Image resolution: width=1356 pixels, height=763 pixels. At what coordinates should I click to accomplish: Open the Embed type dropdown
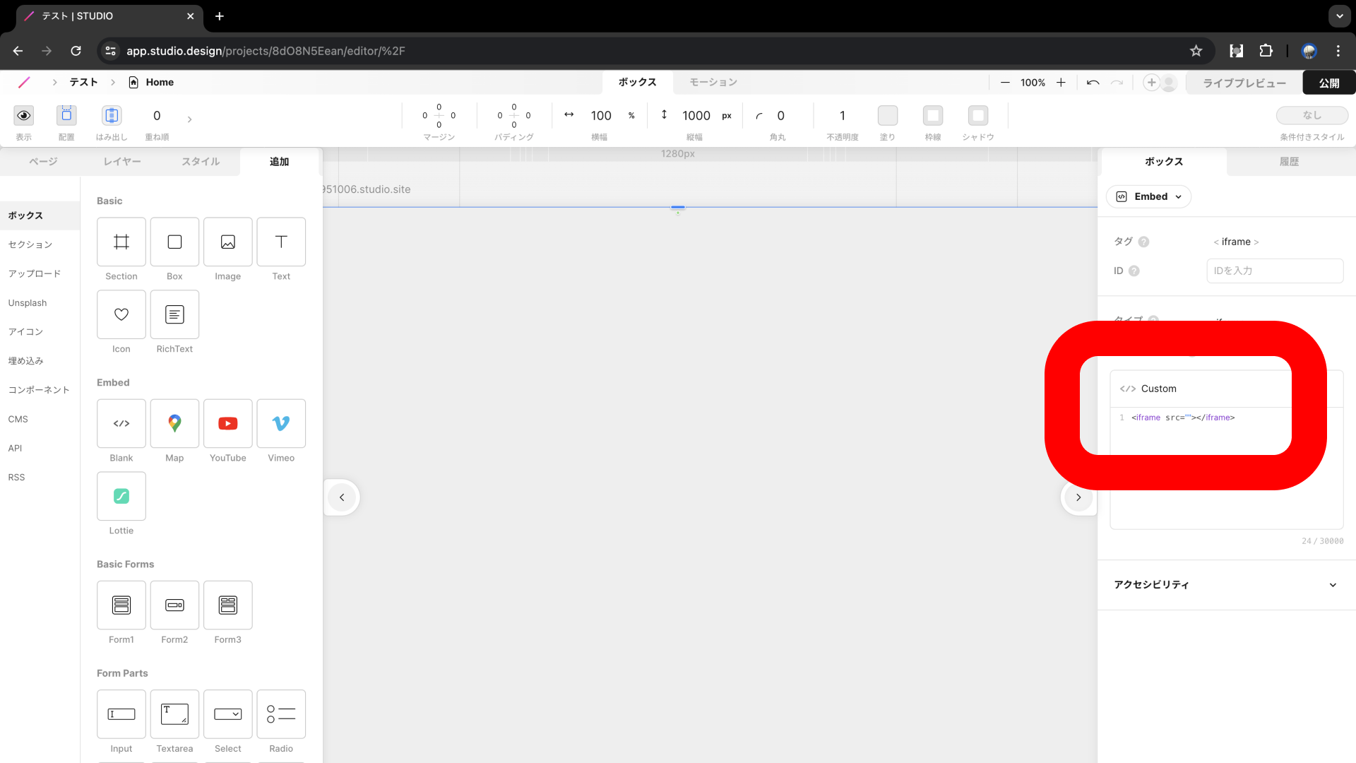point(1149,196)
